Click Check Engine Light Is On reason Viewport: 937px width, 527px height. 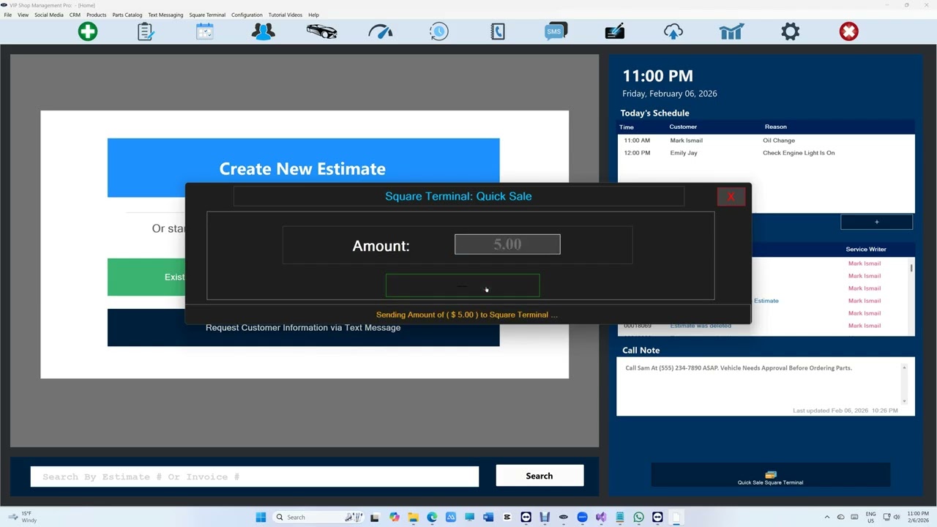799,153
